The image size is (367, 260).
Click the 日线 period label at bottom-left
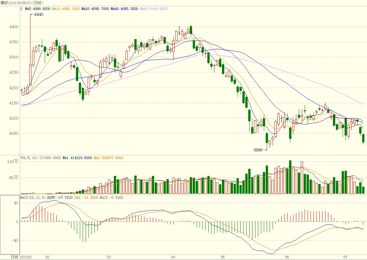coord(15,257)
